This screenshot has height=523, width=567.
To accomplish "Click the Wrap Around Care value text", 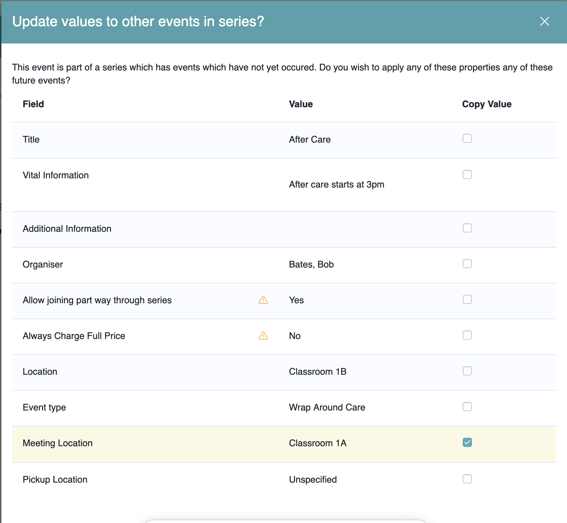I will tap(327, 408).
